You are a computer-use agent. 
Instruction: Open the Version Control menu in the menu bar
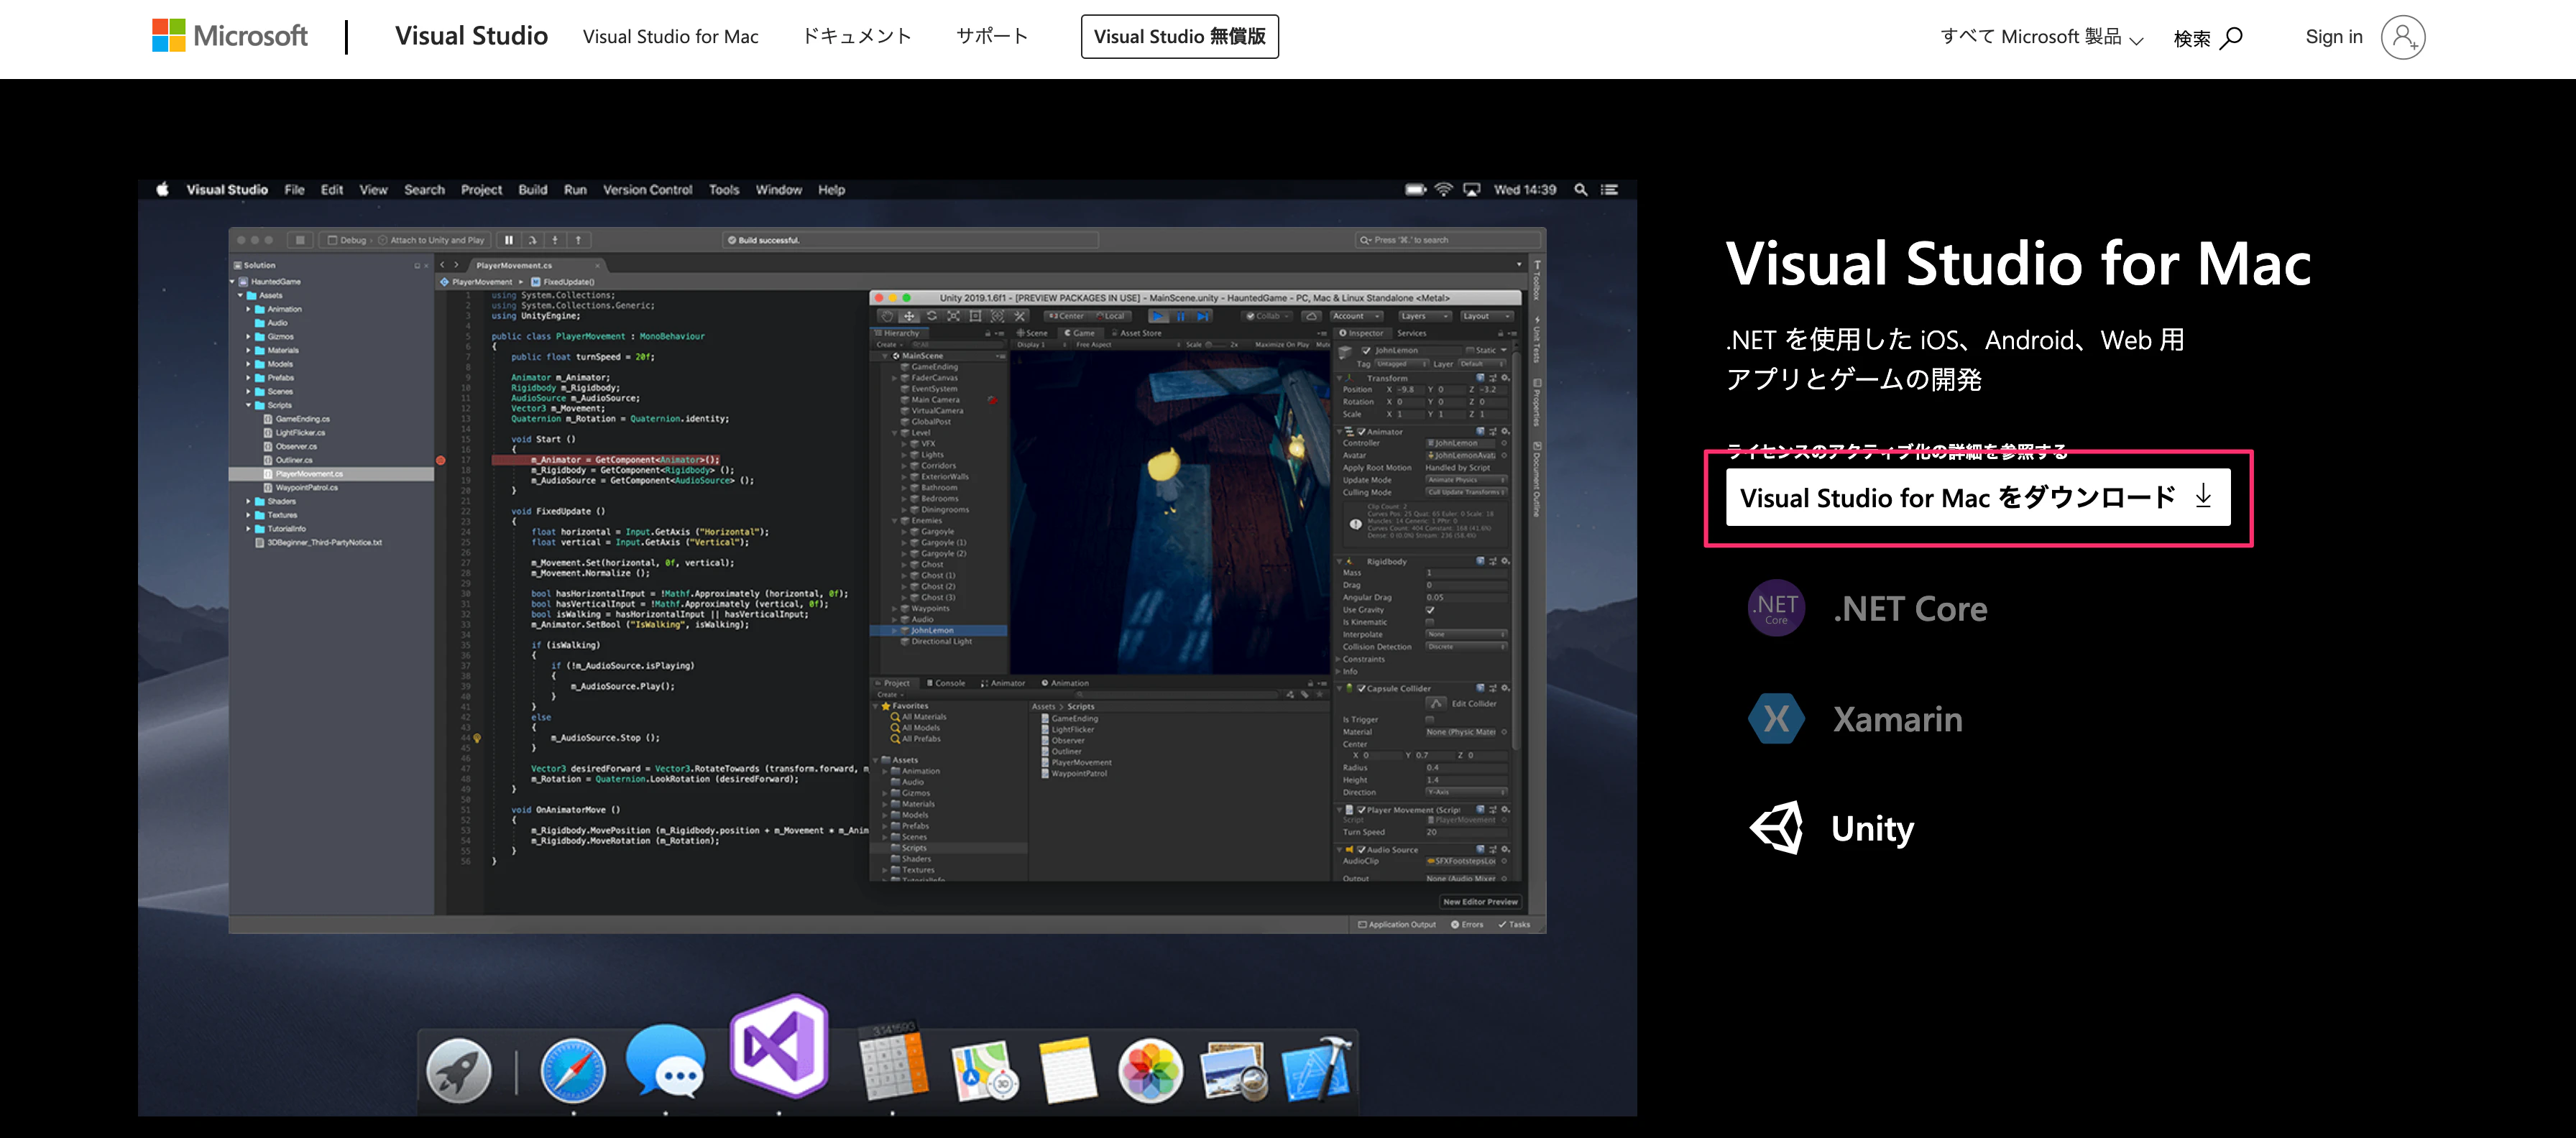tap(648, 190)
